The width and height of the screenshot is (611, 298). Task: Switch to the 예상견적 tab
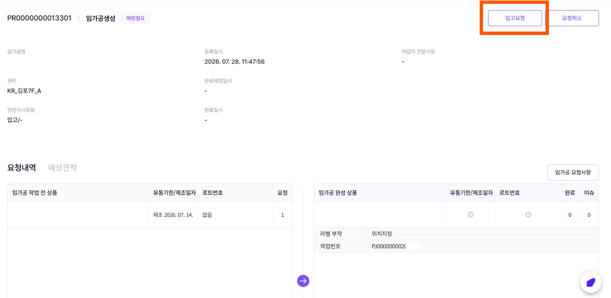63,168
